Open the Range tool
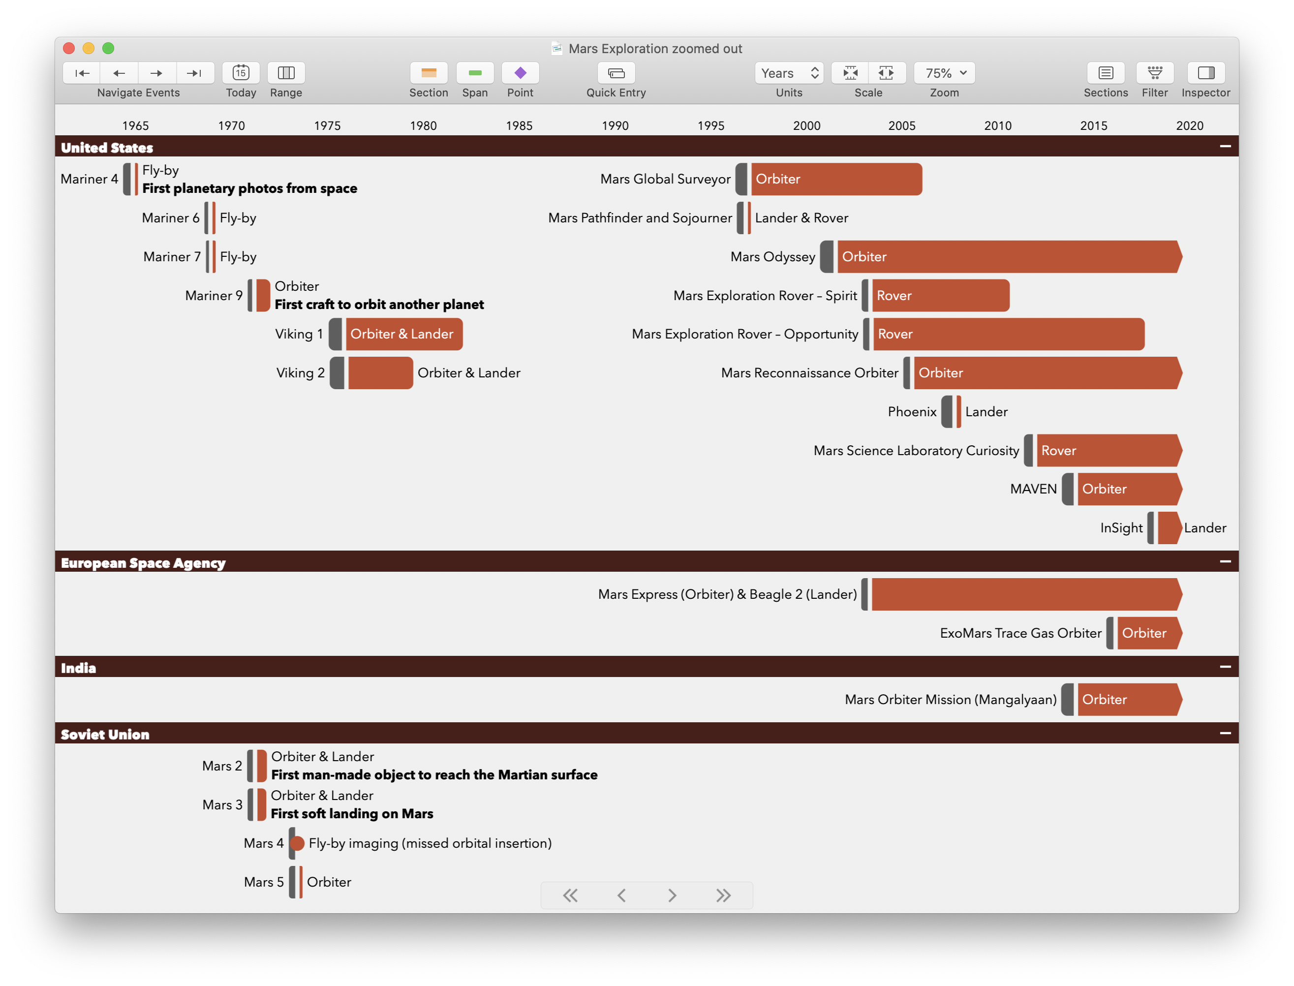Screen dimensions: 1294x986 click(x=286, y=73)
